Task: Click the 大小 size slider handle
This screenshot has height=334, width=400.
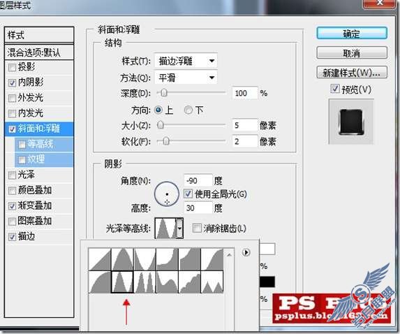Action: tap(161, 125)
